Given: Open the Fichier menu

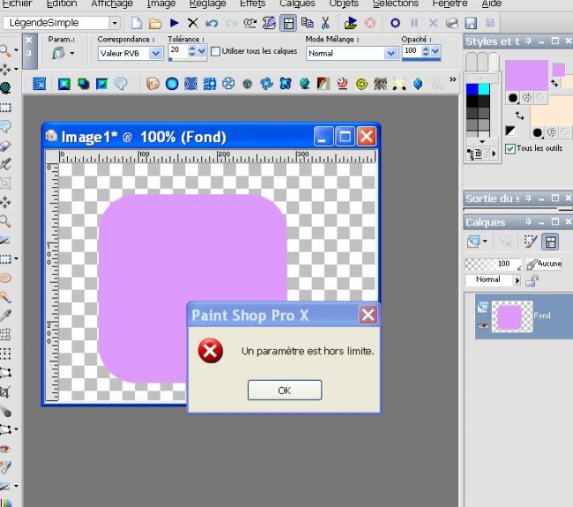Looking at the screenshot, I should (x=18, y=4).
